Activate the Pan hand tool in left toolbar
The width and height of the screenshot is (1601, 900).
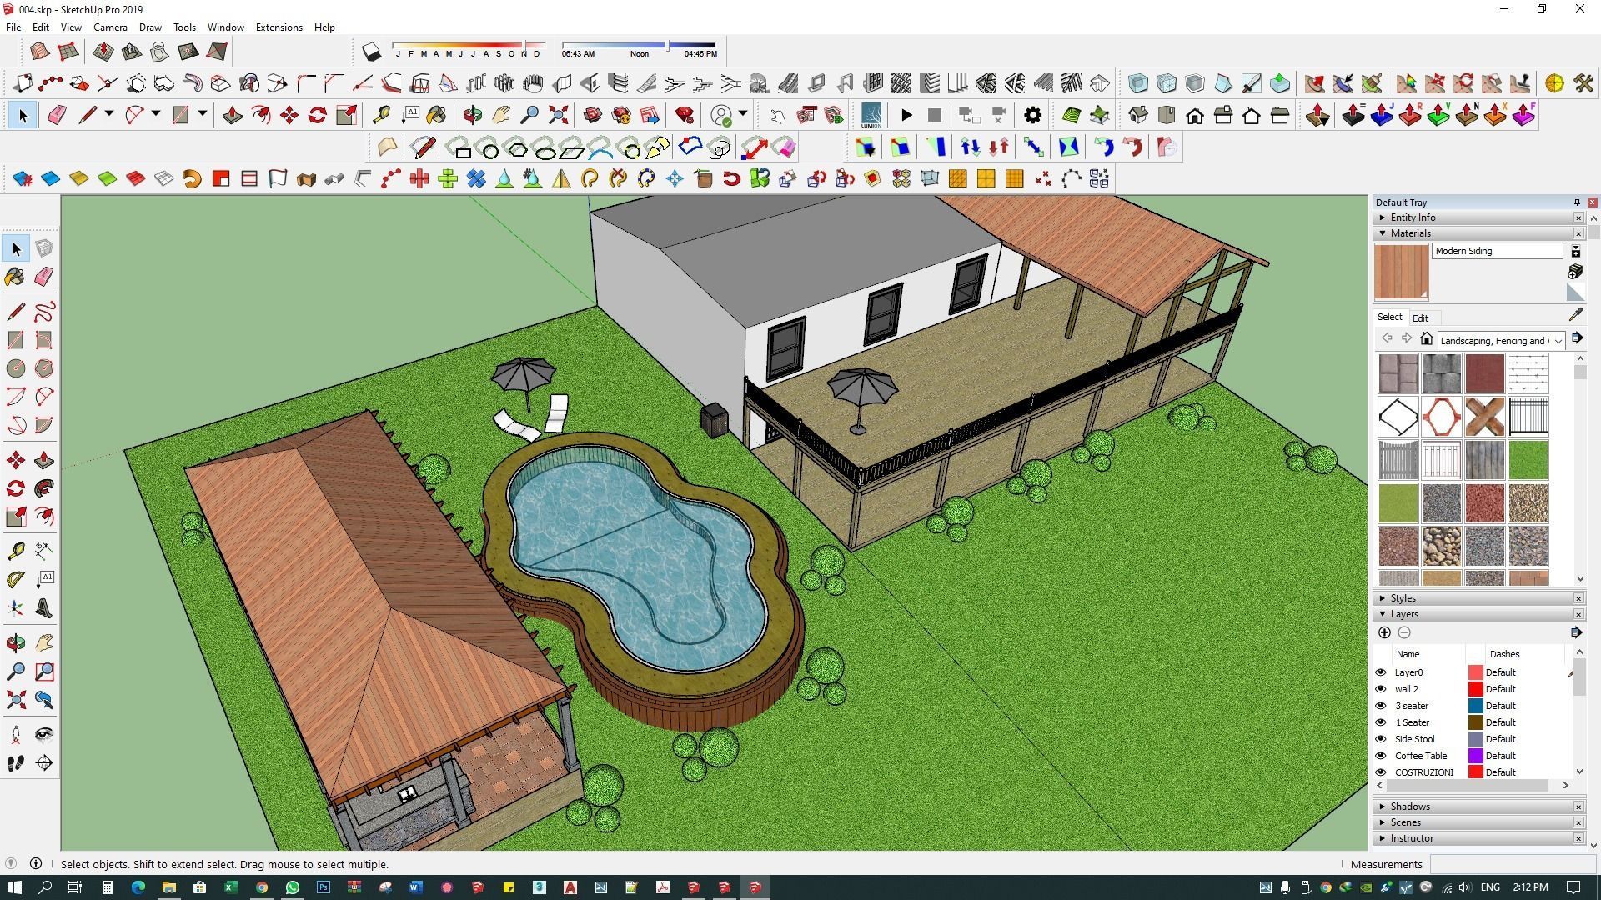coord(44,642)
